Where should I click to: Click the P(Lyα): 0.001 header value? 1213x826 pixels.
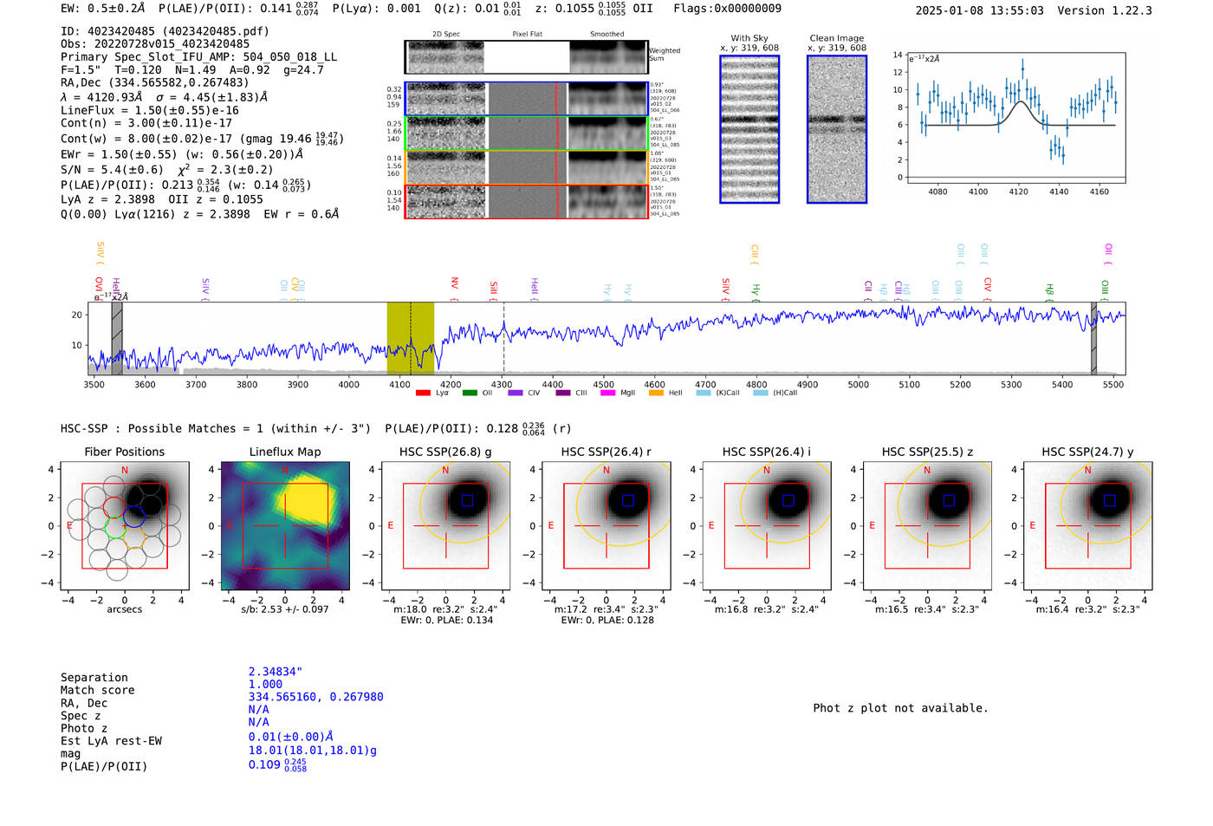376,9
